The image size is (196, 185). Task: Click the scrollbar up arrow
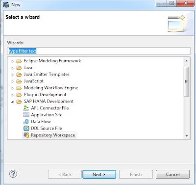point(187,61)
